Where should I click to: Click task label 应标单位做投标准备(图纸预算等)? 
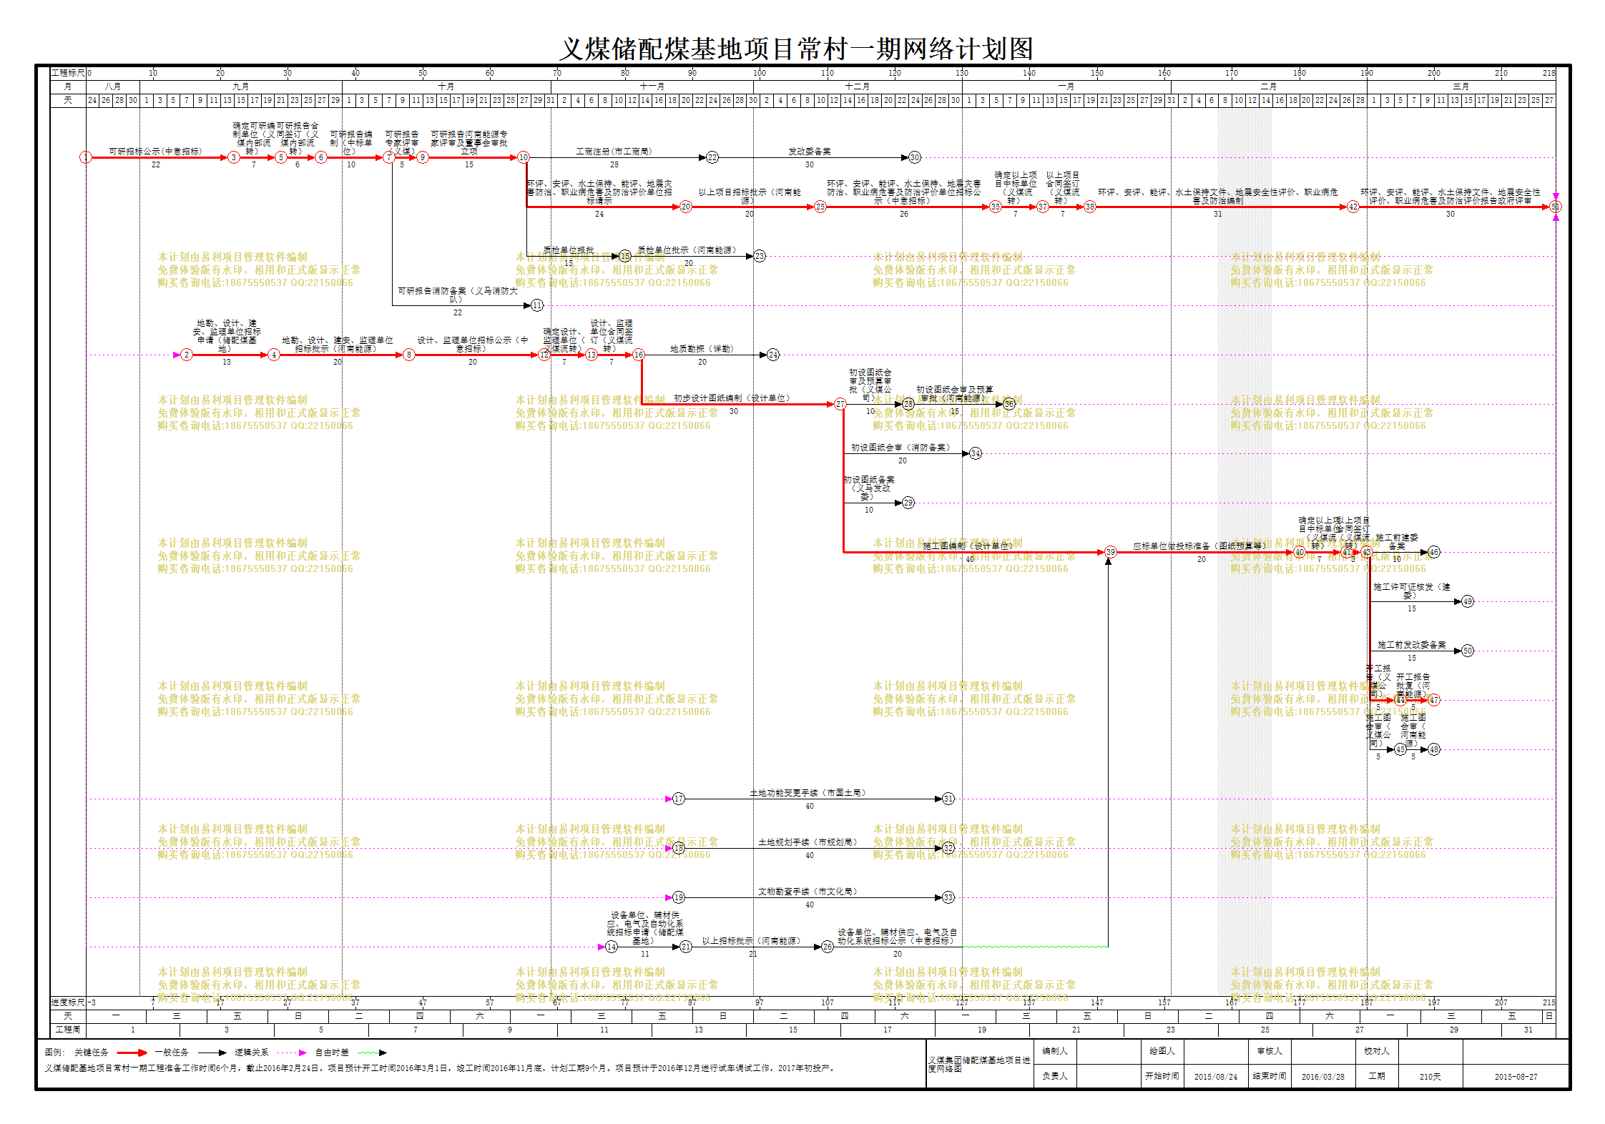1199,546
